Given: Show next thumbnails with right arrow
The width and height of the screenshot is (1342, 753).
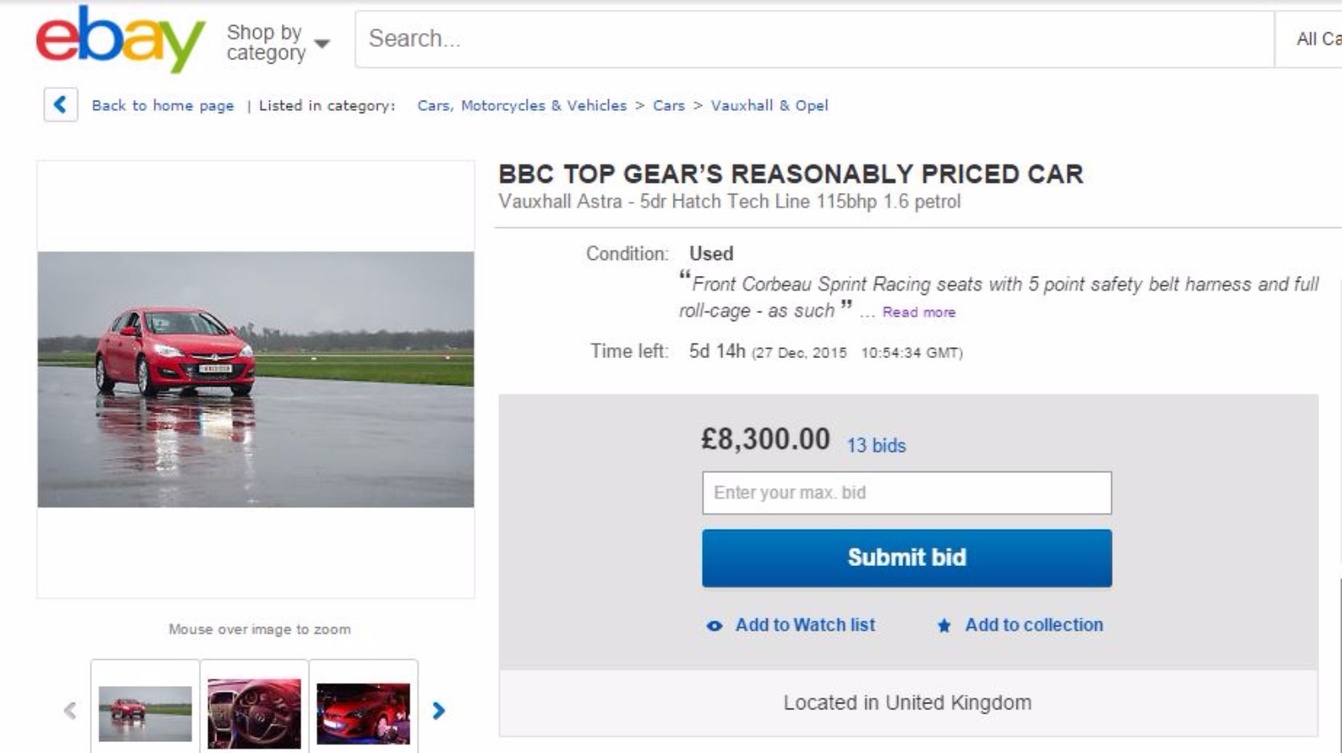Looking at the screenshot, I should click(439, 711).
